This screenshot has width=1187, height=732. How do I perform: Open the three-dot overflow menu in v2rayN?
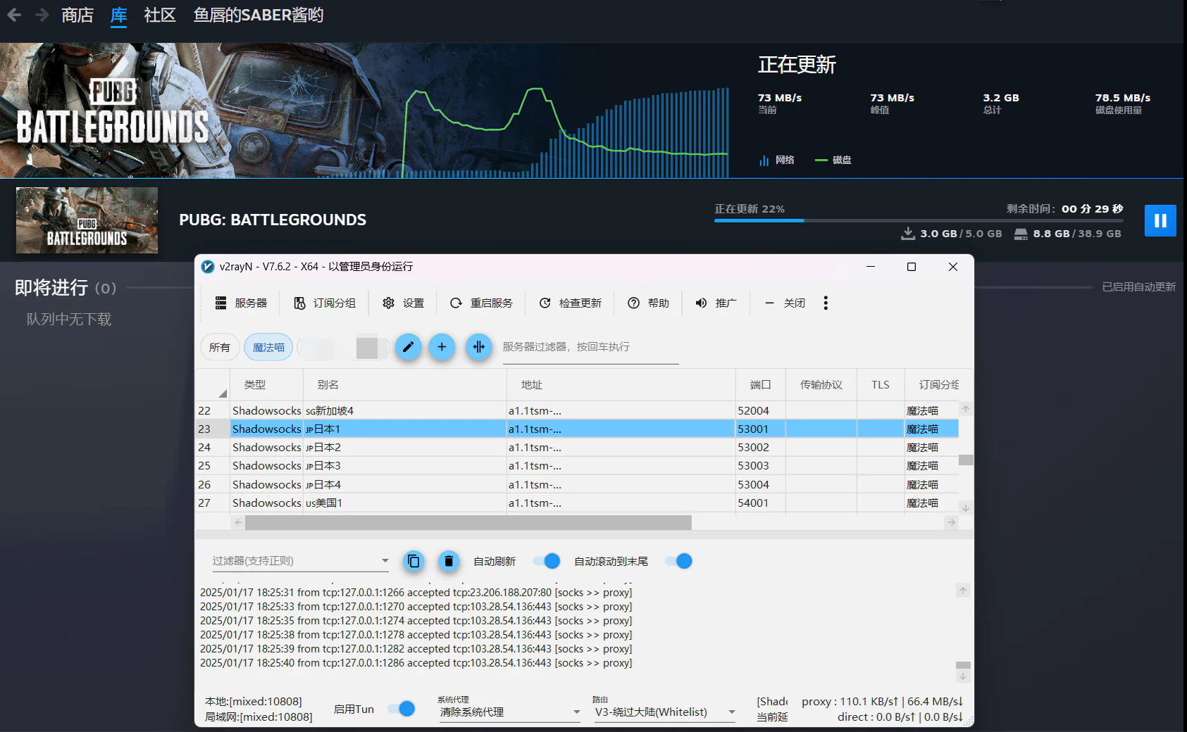[826, 303]
